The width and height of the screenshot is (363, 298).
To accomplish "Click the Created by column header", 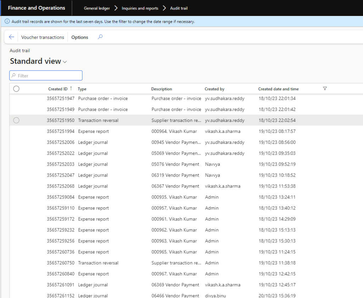I will 214,89.
